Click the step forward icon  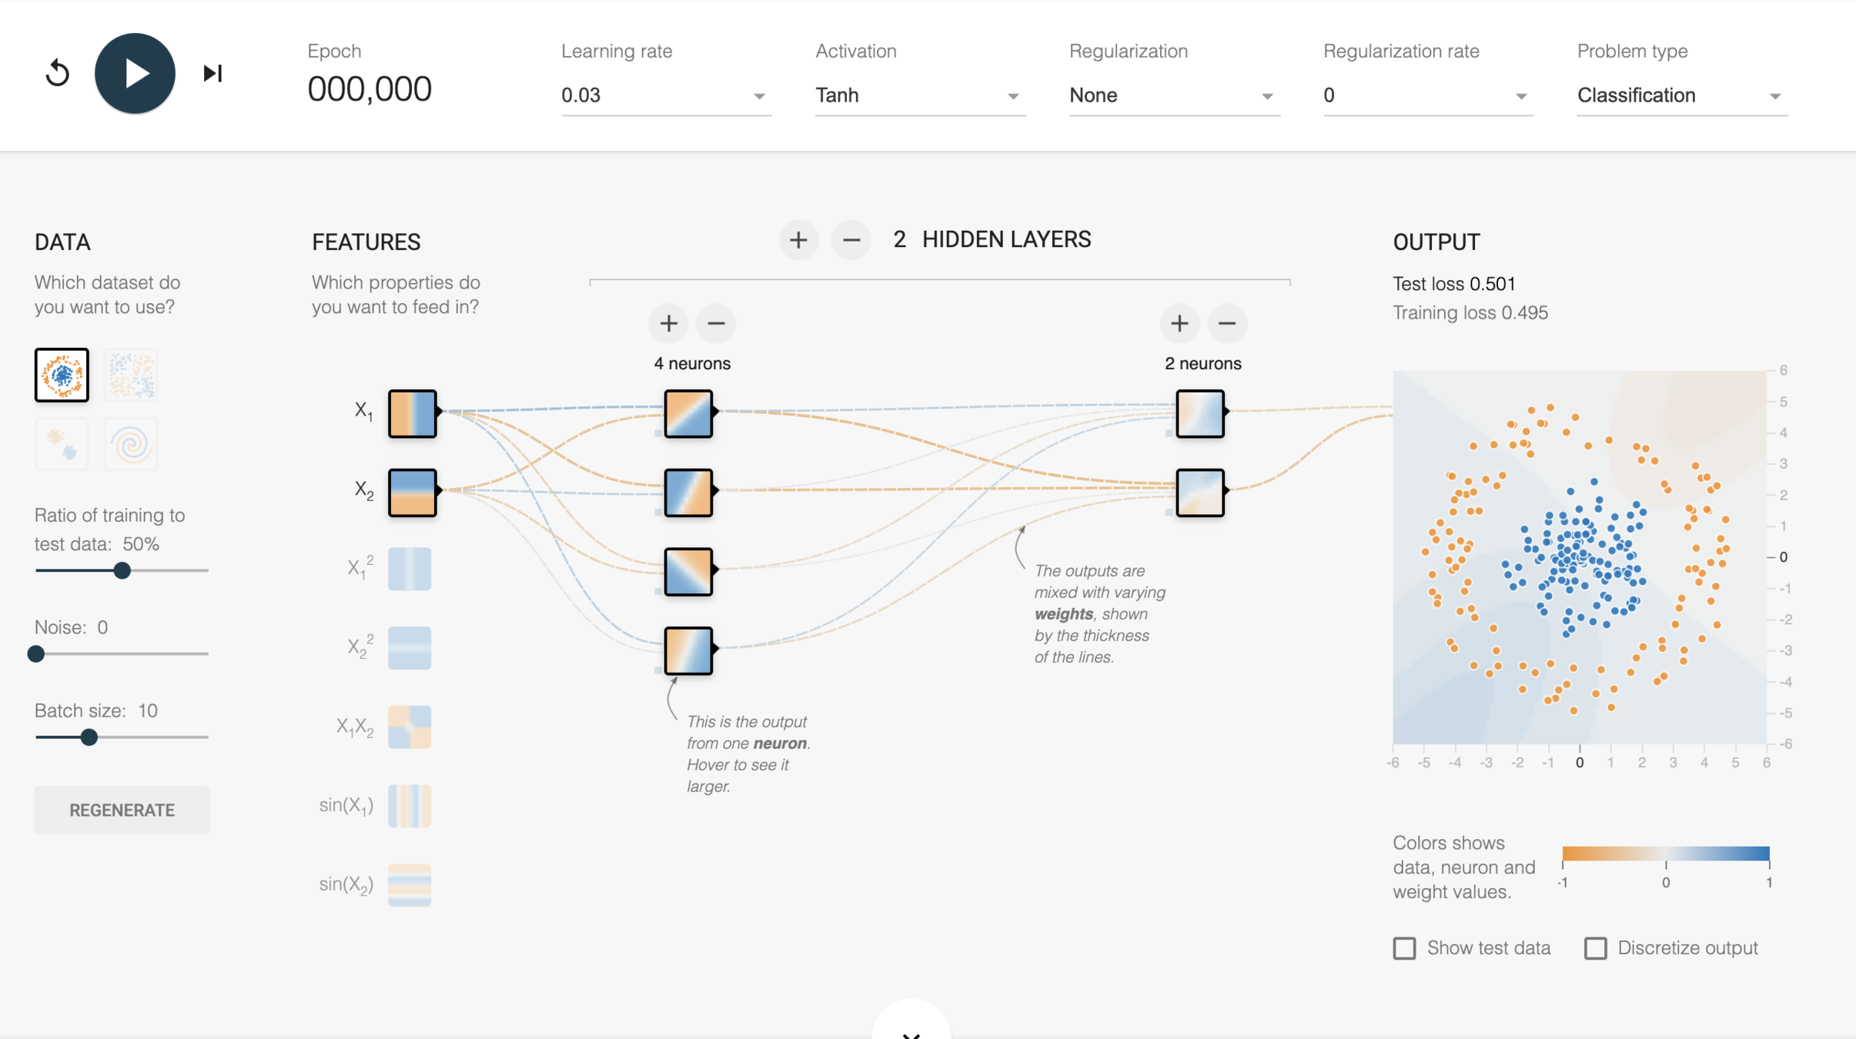pos(212,74)
